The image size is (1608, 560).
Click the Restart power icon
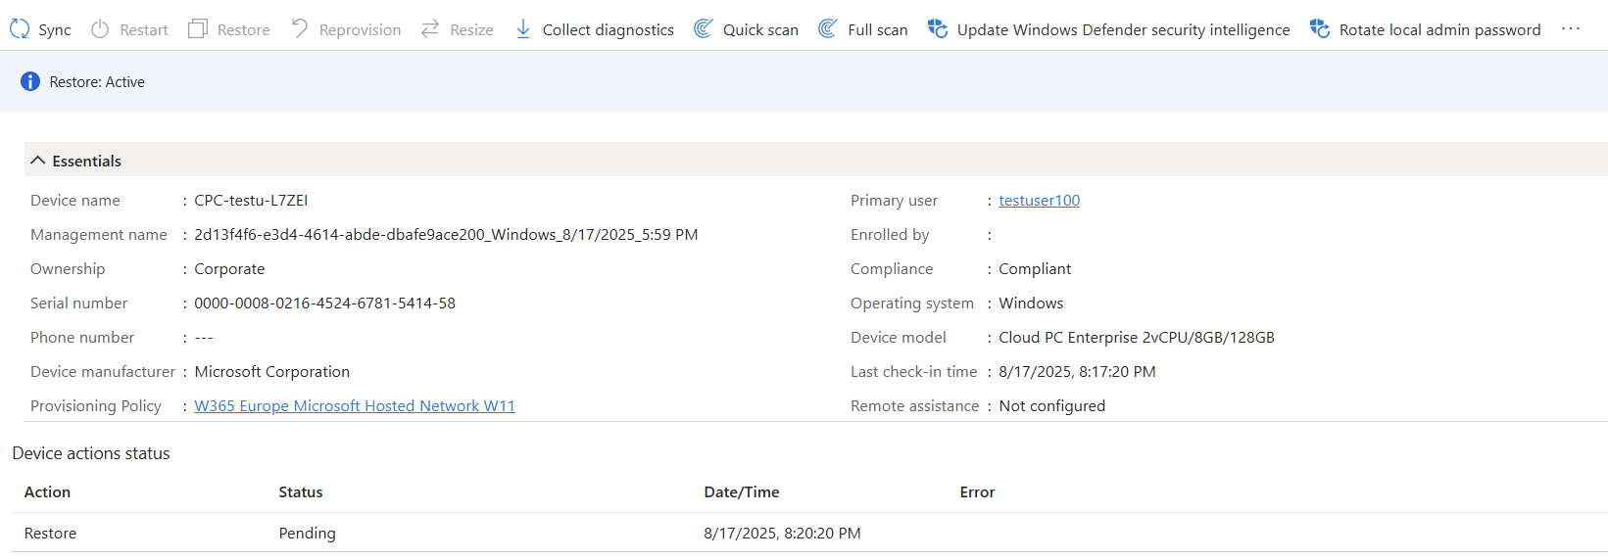click(100, 29)
